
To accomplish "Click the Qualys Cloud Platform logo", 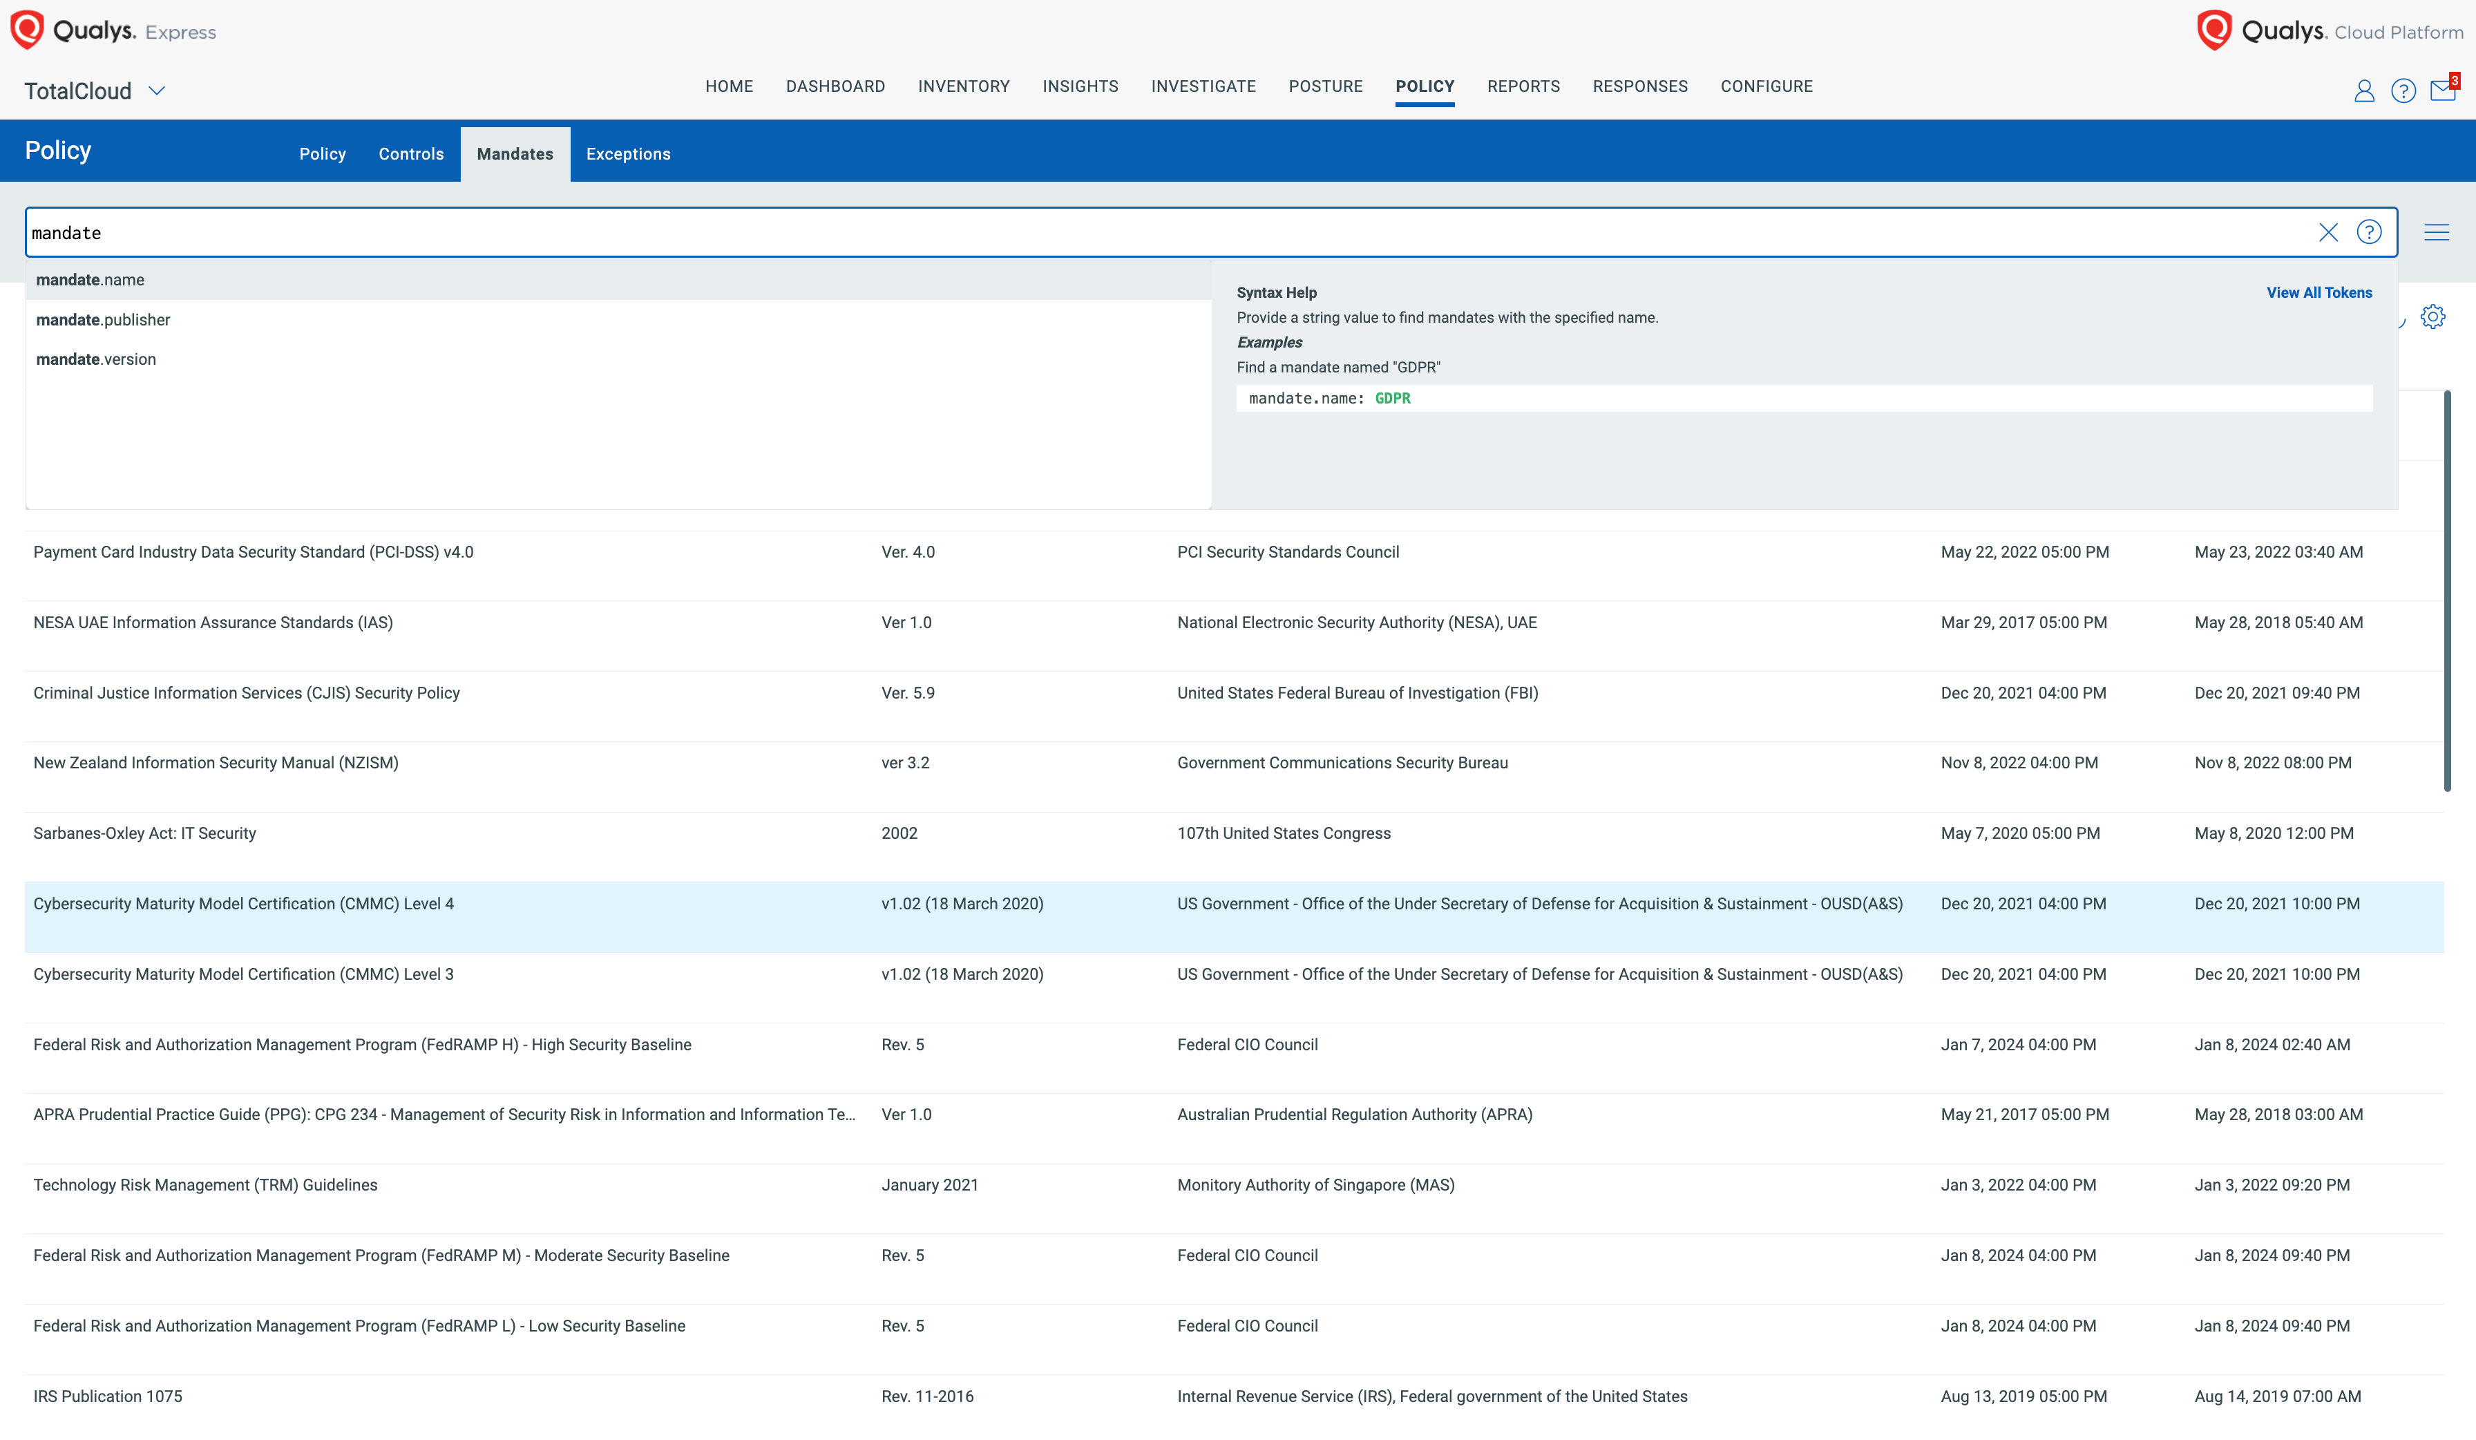I will tap(2330, 30).
